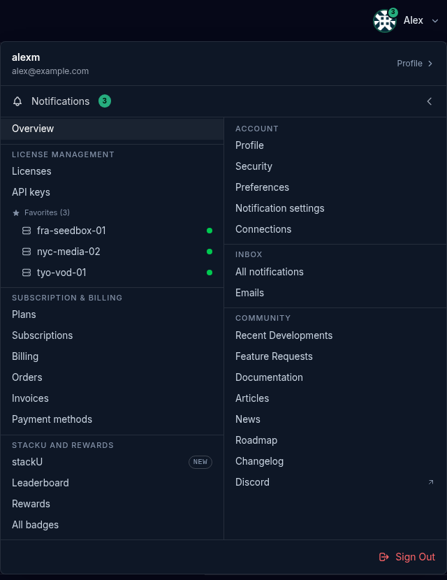This screenshot has width=447, height=580.
Task: Select tyo-vod-01 favorite
Action: [x=112, y=273]
